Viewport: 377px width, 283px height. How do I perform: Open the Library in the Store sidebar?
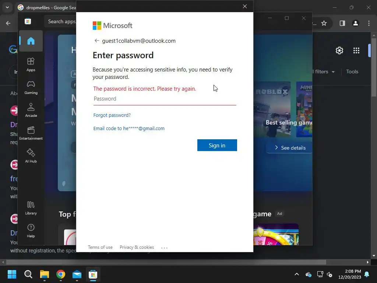(x=31, y=208)
